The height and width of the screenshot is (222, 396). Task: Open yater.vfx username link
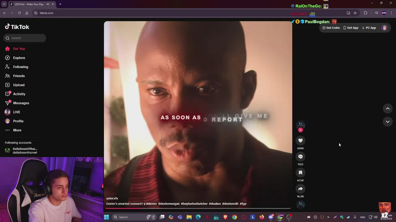112,198
